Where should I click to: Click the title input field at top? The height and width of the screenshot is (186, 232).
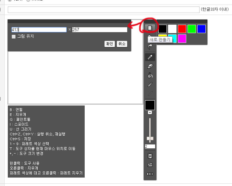(103, 10)
